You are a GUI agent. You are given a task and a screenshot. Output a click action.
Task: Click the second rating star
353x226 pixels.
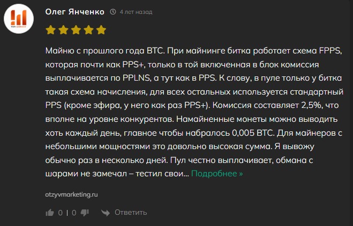tap(63, 30)
